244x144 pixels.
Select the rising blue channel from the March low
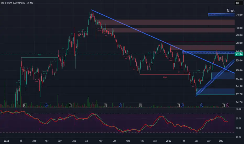215,78
